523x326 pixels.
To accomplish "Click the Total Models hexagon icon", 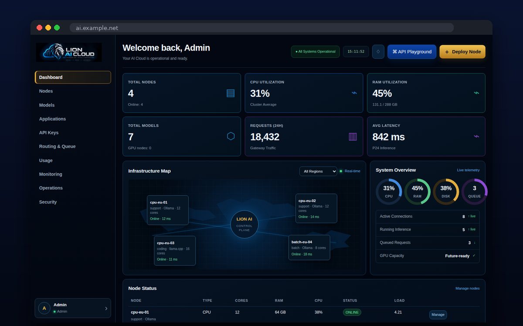I will coord(231,136).
